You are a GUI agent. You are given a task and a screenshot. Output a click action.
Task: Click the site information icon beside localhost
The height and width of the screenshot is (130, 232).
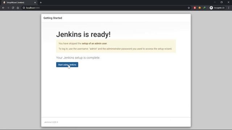24,8
